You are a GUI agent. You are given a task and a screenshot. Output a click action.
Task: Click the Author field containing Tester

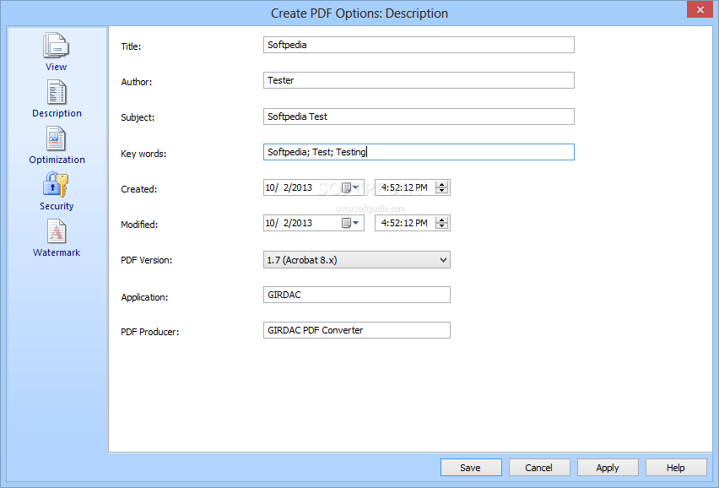coord(419,80)
